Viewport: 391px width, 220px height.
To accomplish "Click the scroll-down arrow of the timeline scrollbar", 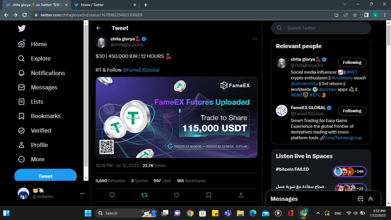I will [86, 178].
